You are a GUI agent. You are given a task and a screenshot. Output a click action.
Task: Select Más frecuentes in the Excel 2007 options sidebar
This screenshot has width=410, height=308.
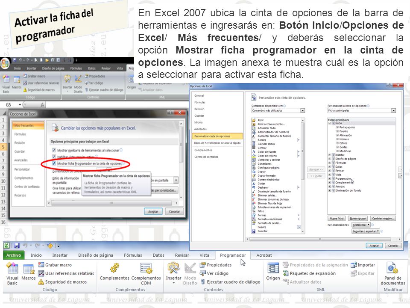28,125
